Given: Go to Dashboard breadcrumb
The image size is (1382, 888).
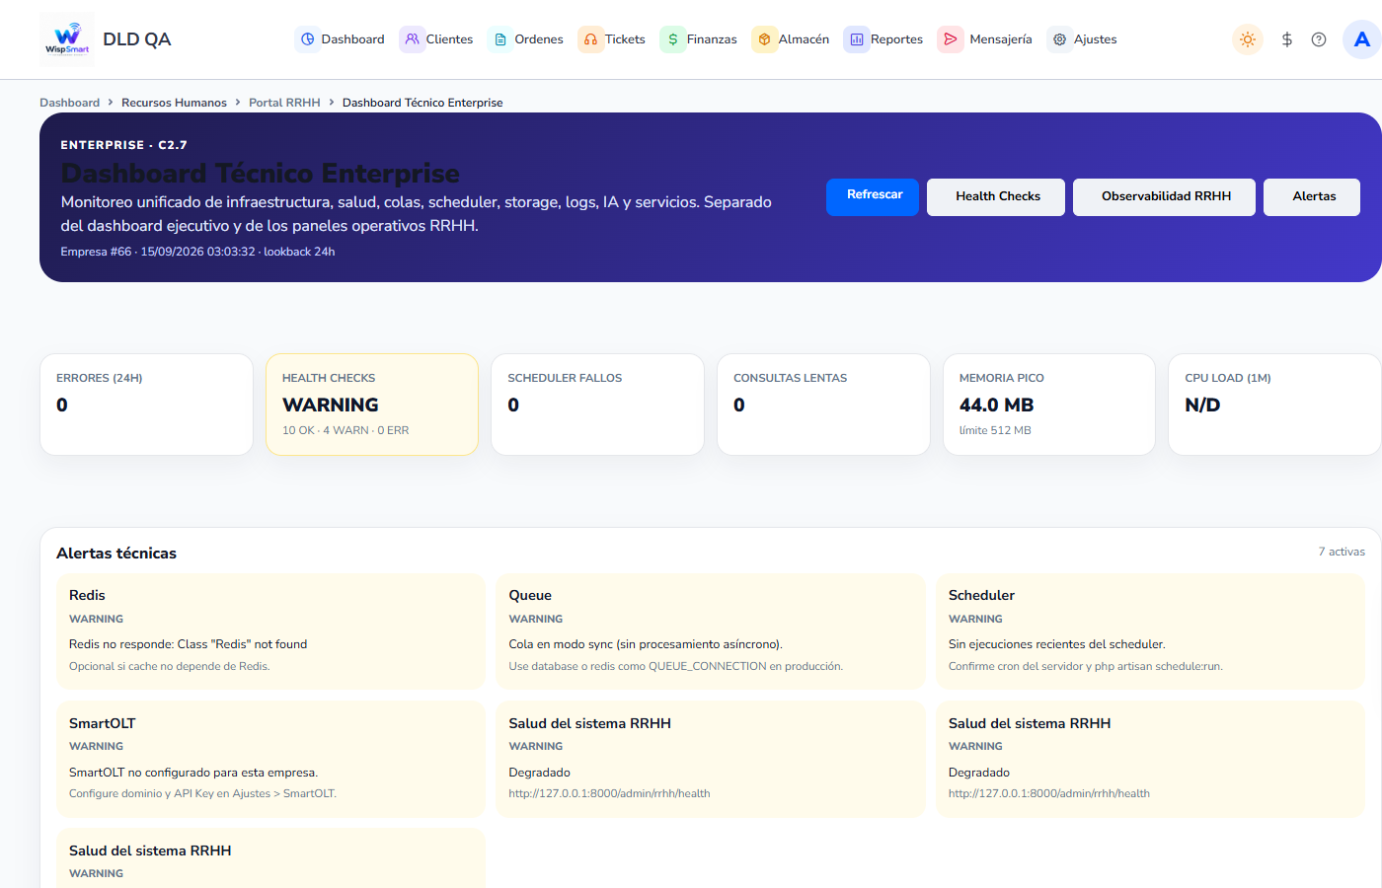Looking at the screenshot, I should (x=69, y=103).
